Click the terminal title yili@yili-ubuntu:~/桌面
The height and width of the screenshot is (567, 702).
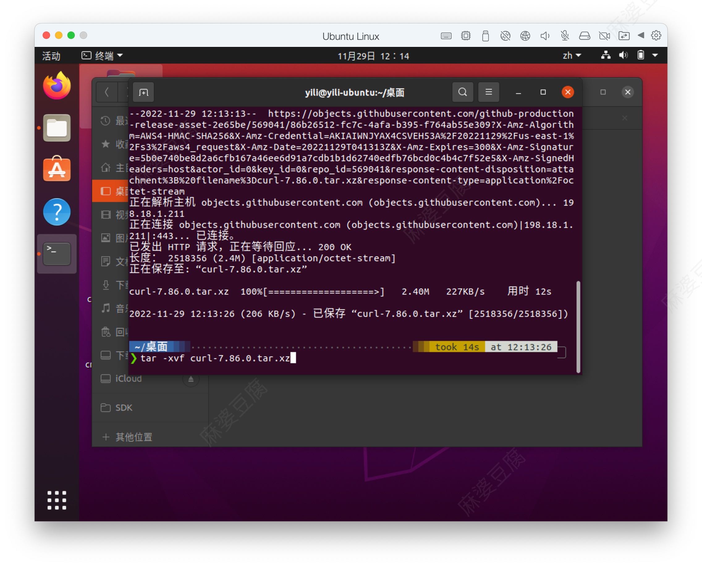tap(355, 92)
